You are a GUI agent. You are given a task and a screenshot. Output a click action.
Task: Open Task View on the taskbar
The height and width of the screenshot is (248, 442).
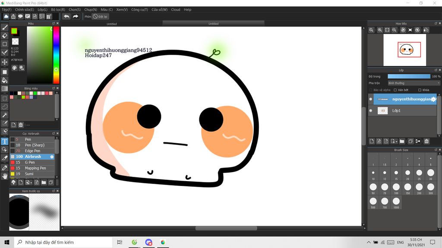pyautogui.click(x=120, y=242)
